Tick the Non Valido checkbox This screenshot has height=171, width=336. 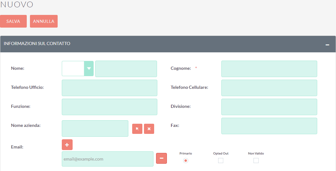pyautogui.click(x=256, y=161)
